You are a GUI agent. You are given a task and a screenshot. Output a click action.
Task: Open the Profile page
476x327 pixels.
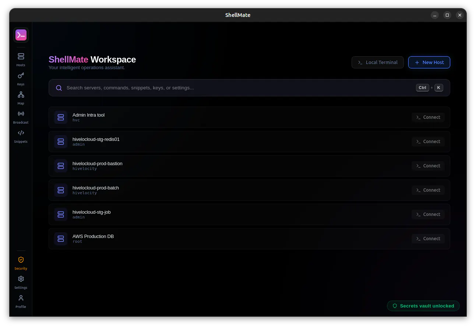coord(21,301)
